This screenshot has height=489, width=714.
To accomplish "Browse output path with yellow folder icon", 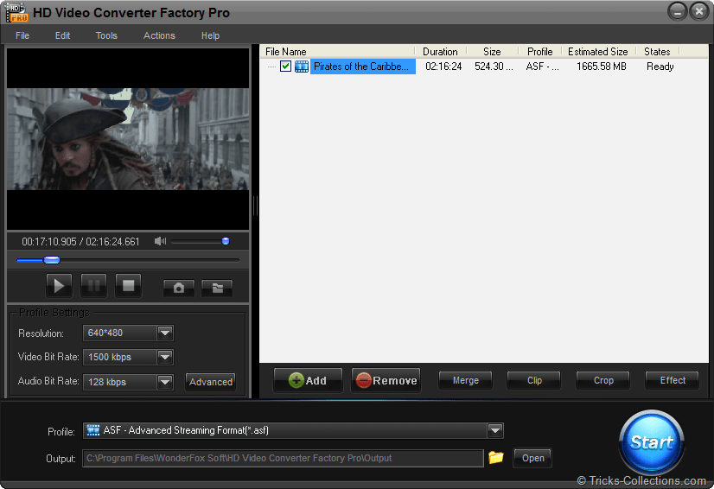I will [x=496, y=457].
